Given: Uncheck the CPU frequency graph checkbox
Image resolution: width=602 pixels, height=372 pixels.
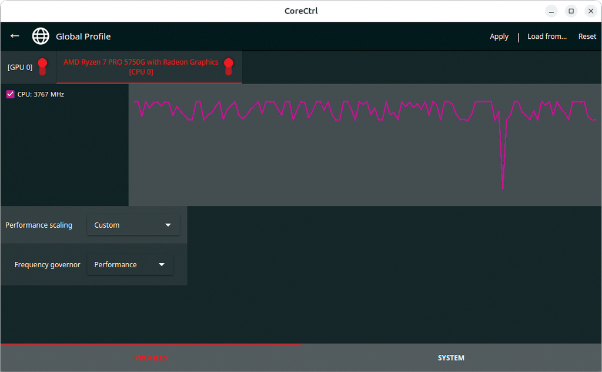Looking at the screenshot, I should (10, 94).
